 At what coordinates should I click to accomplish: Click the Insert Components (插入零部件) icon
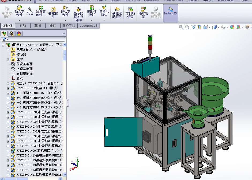tap(19, 11)
